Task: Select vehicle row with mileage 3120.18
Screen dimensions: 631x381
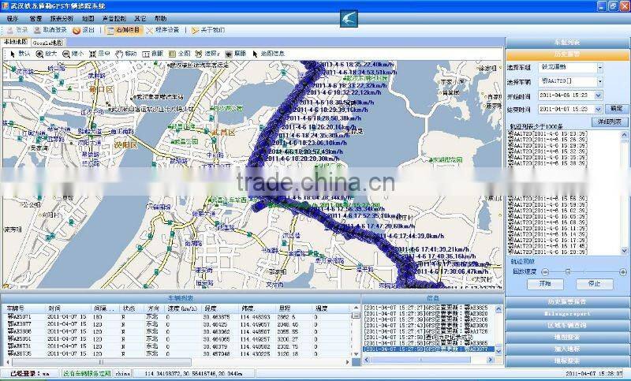Action: pos(176,353)
